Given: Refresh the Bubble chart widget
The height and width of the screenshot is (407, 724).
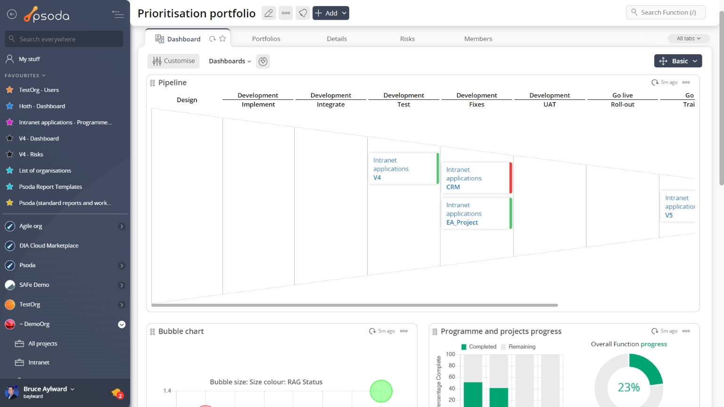Looking at the screenshot, I should click(372, 331).
